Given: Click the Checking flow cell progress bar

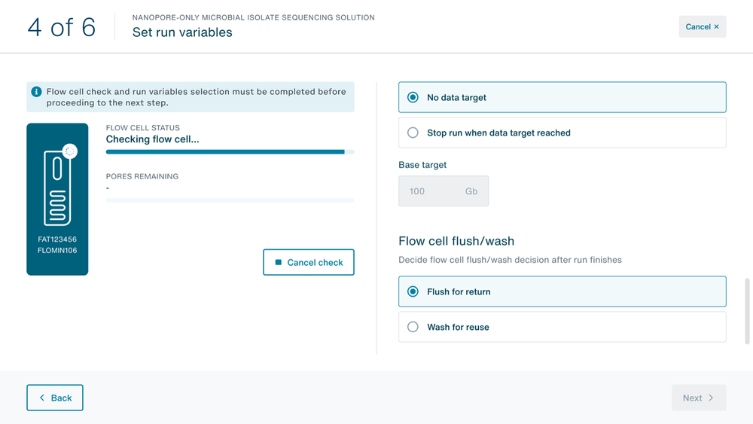Looking at the screenshot, I should [x=230, y=151].
